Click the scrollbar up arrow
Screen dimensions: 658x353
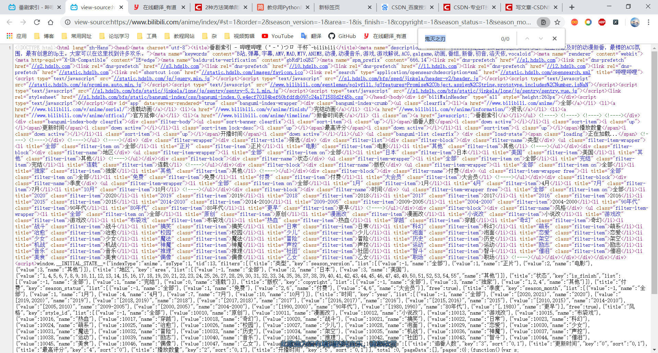(x=654, y=47)
